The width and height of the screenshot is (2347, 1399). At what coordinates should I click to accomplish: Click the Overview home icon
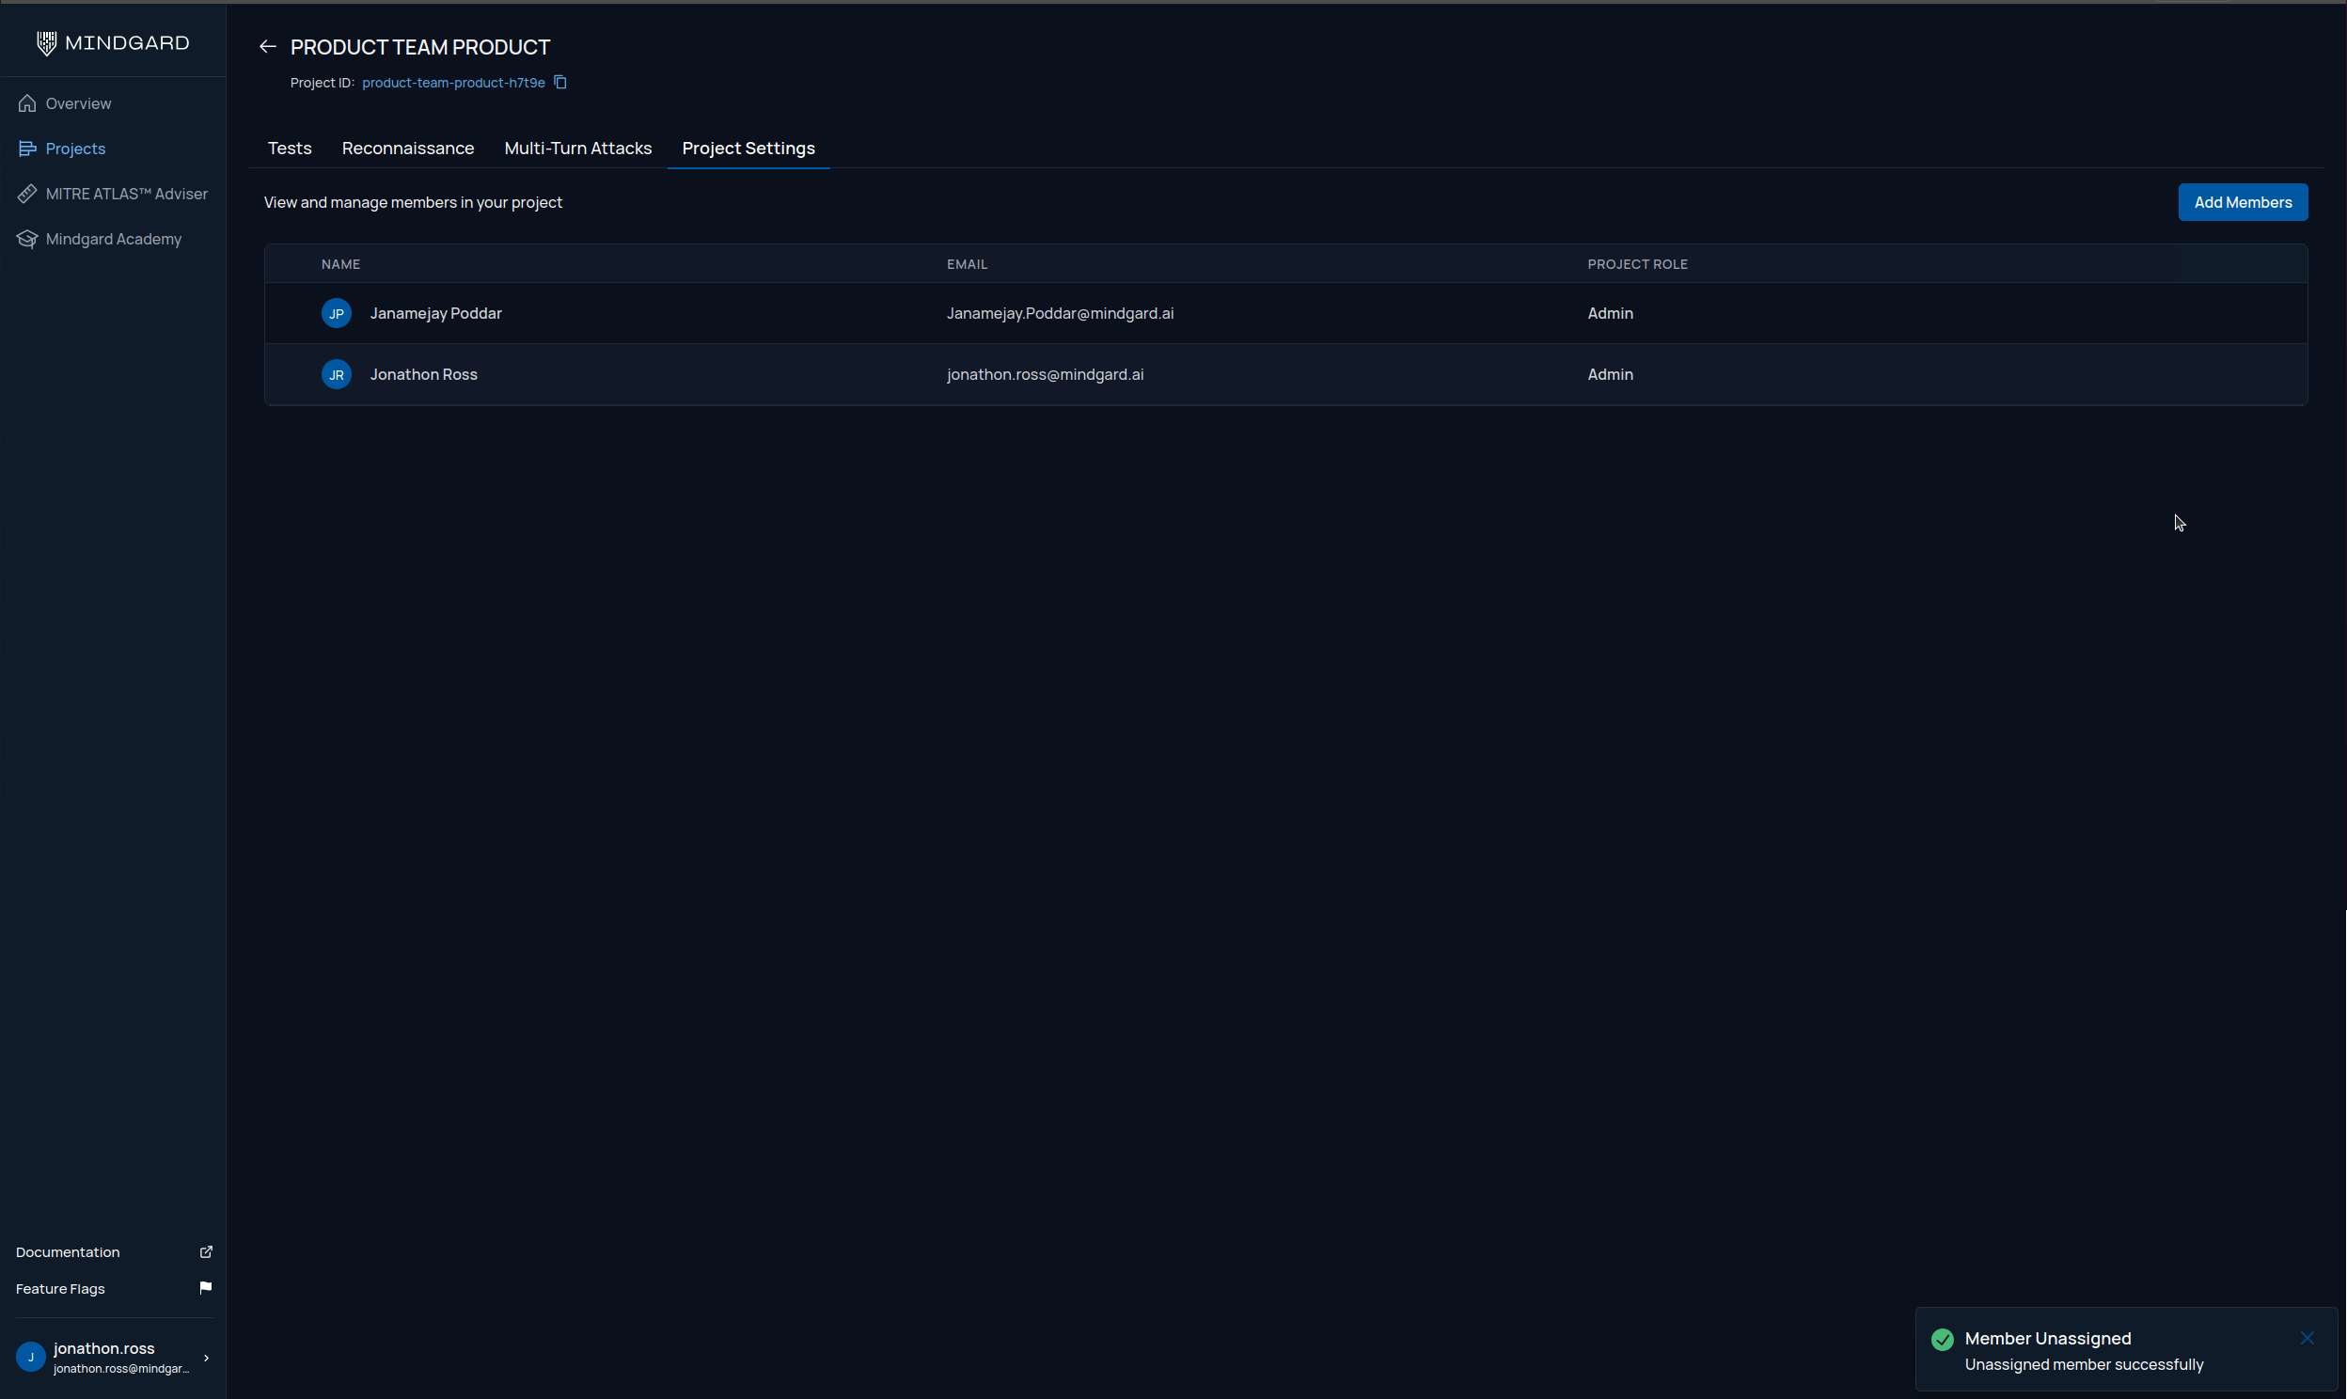(x=27, y=103)
